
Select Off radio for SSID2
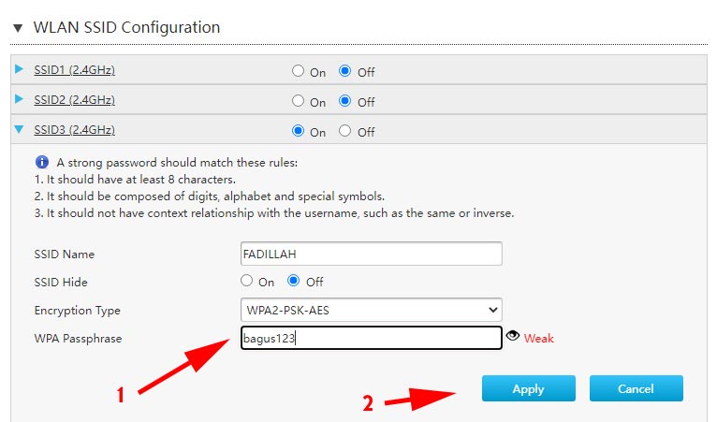click(x=344, y=101)
